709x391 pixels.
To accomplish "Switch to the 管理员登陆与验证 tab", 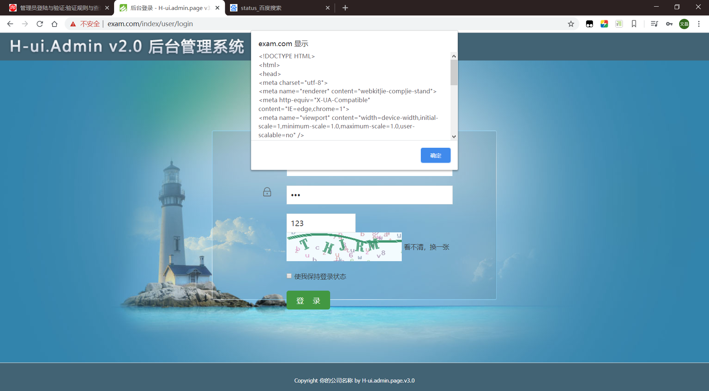I will click(55, 7).
